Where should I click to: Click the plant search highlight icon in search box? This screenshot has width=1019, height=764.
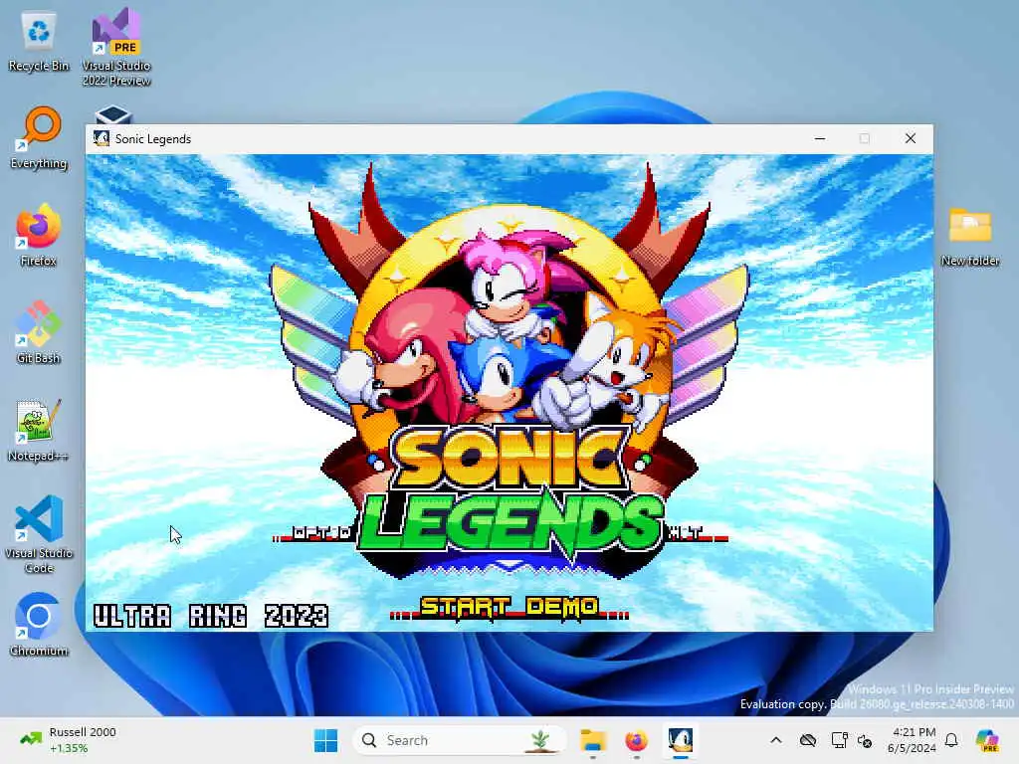(540, 740)
